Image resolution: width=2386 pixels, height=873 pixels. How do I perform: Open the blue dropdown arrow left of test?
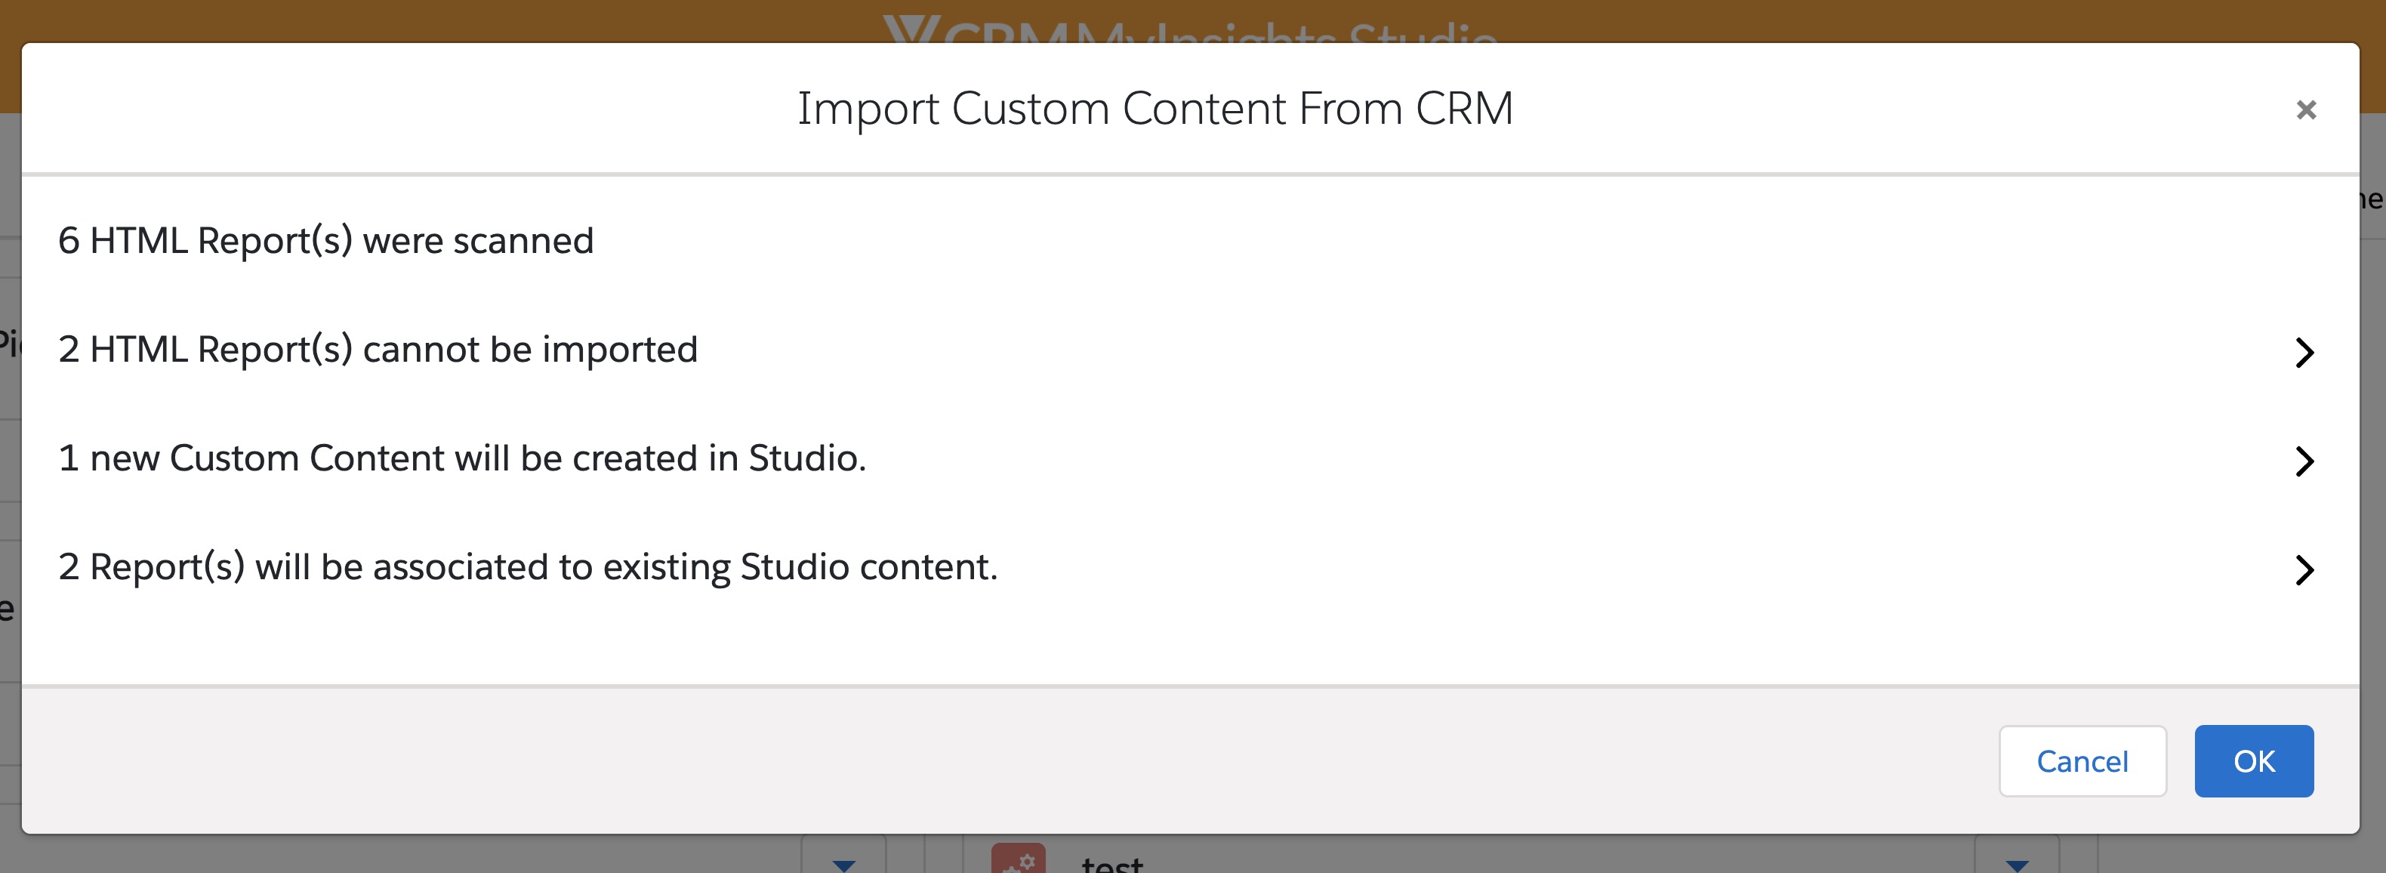click(843, 865)
